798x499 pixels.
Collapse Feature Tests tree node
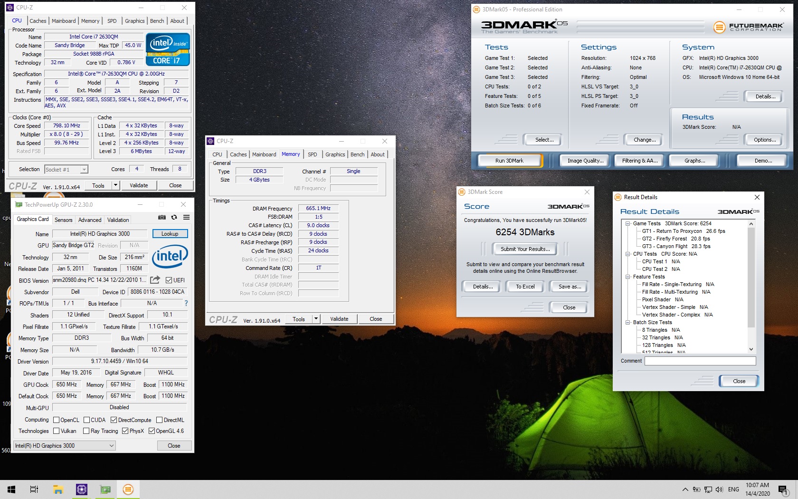click(x=627, y=277)
